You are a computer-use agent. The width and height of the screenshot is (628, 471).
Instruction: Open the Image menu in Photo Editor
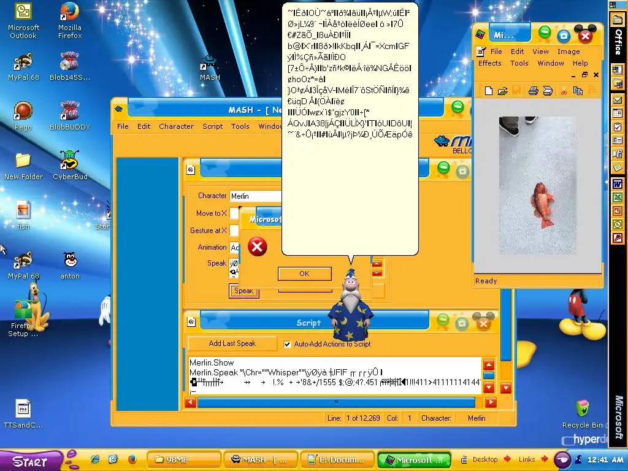(569, 52)
